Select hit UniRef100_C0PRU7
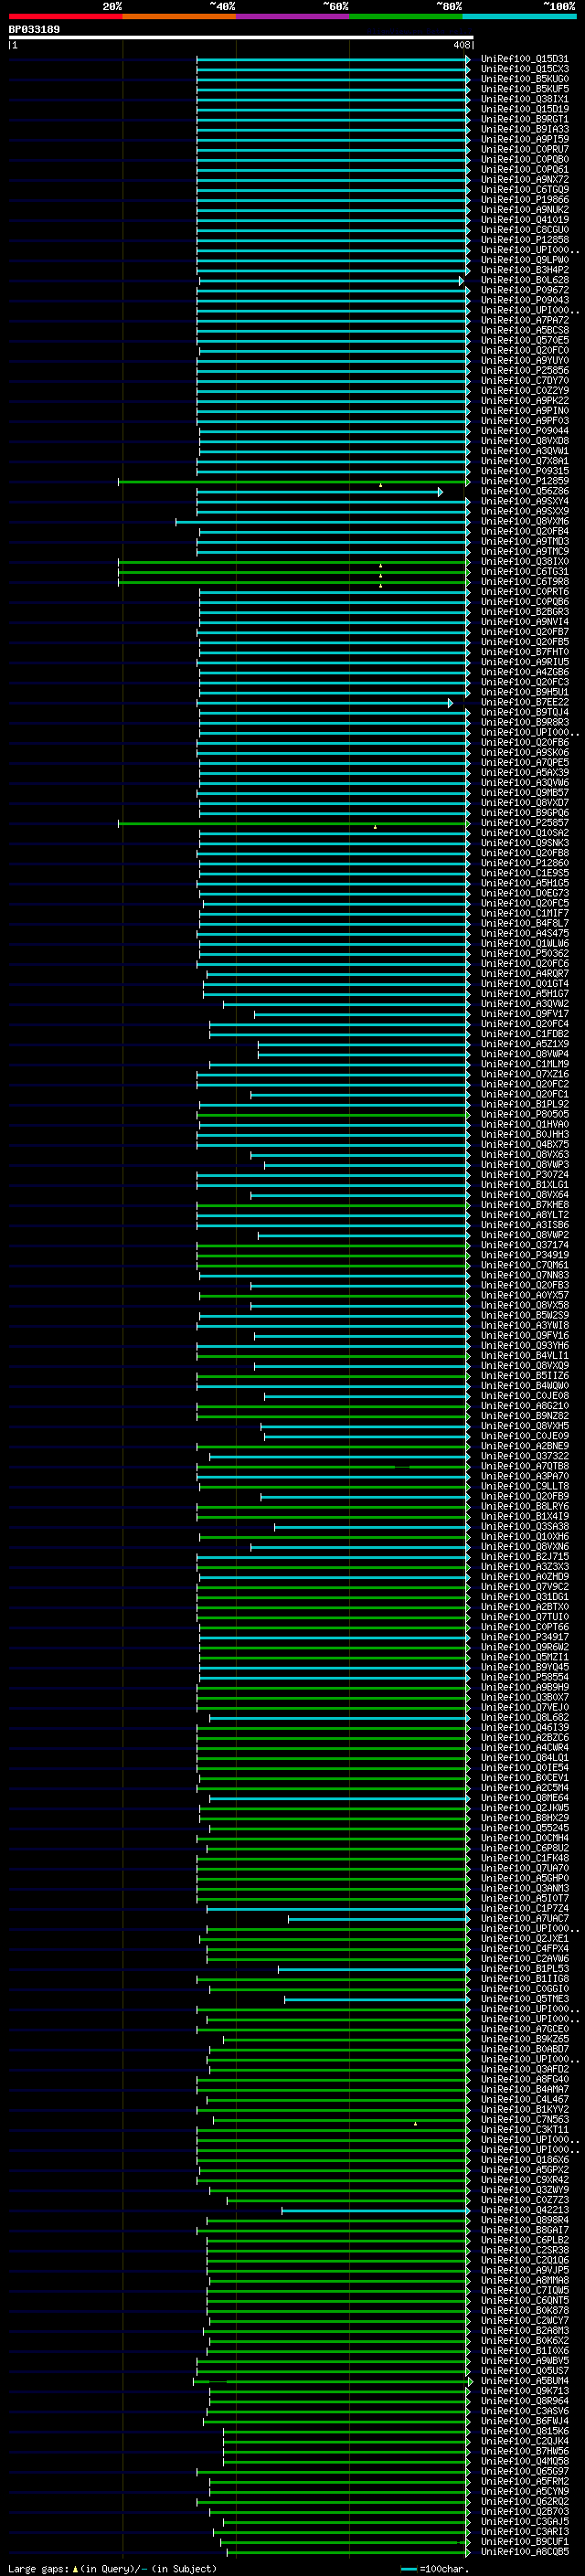 (x=524, y=149)
